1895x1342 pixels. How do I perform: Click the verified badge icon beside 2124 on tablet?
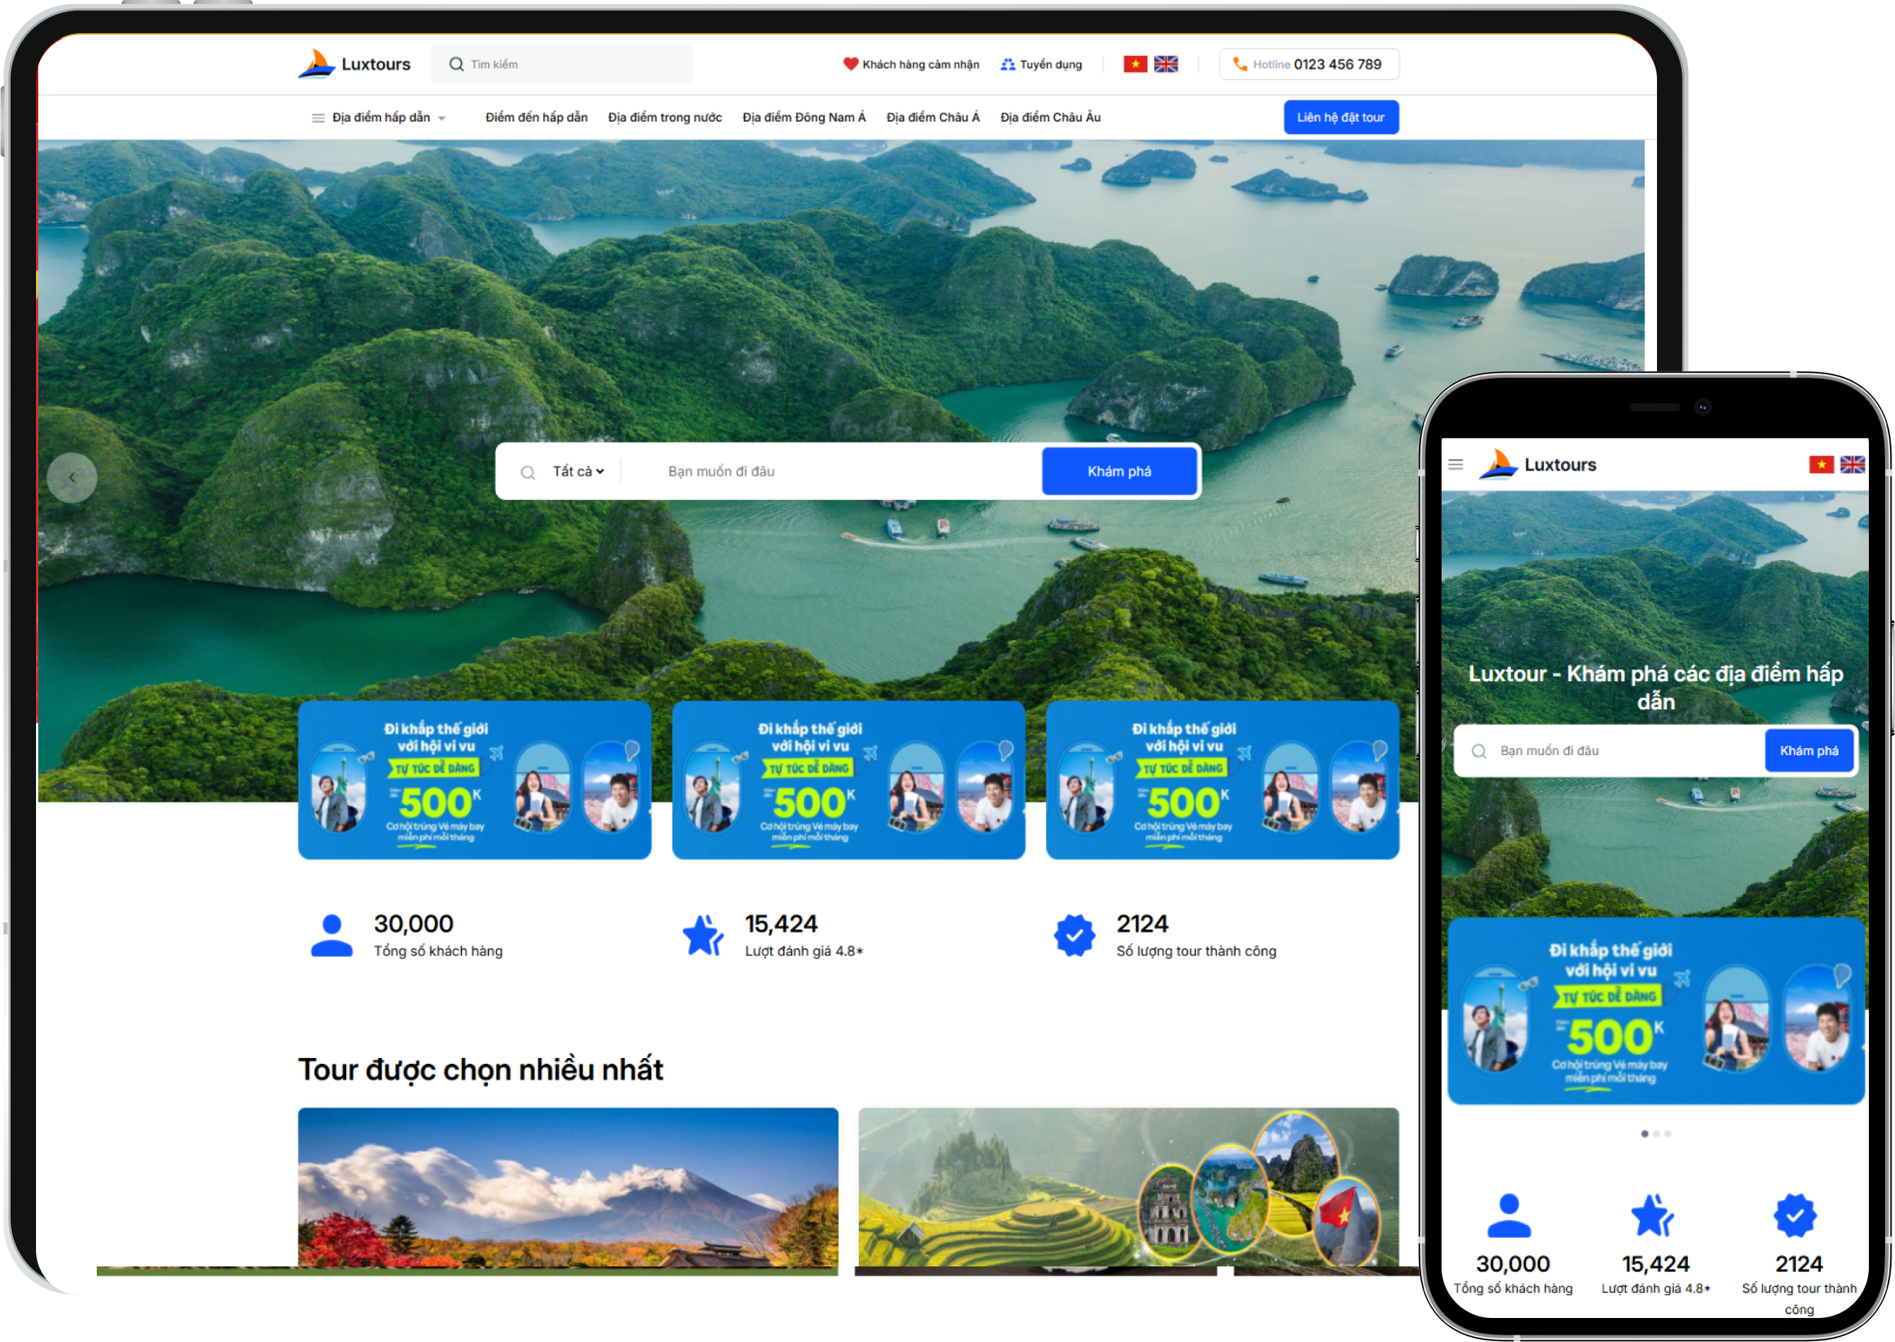point(1074,934)
